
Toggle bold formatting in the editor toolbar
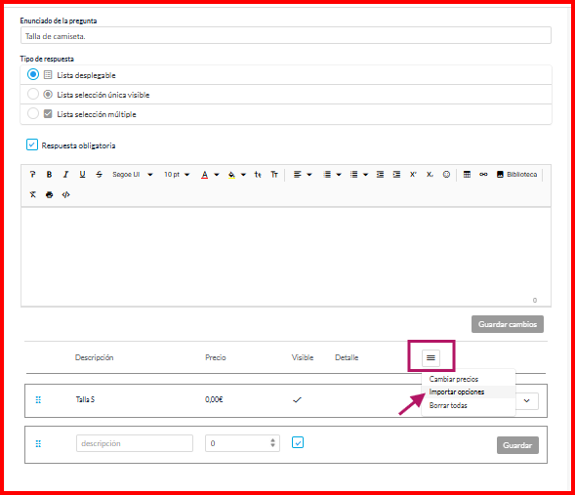point(49,175)
